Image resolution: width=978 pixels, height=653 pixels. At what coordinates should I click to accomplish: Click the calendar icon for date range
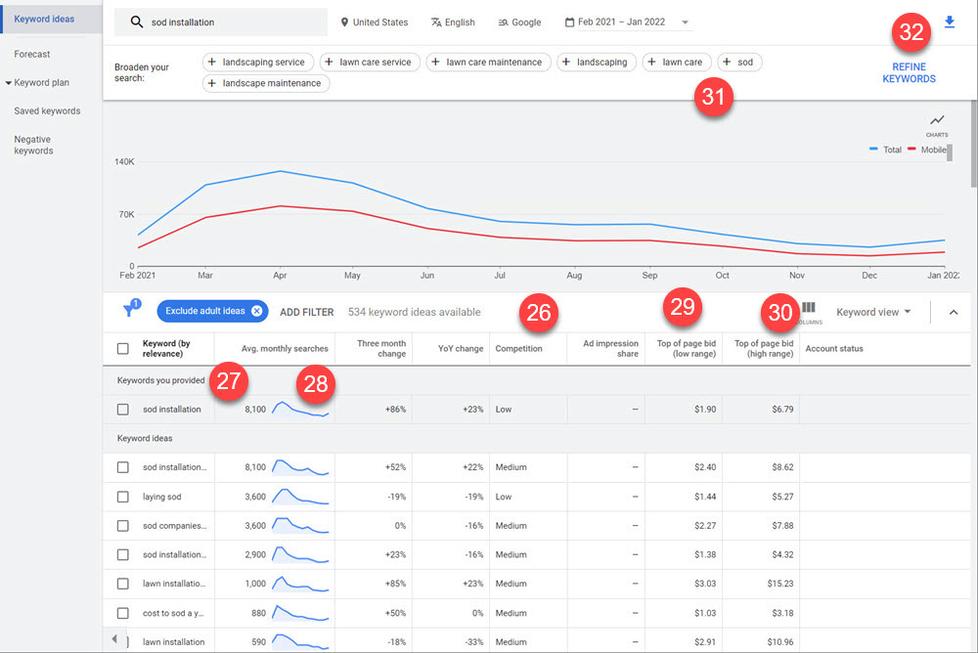point(569,22)
